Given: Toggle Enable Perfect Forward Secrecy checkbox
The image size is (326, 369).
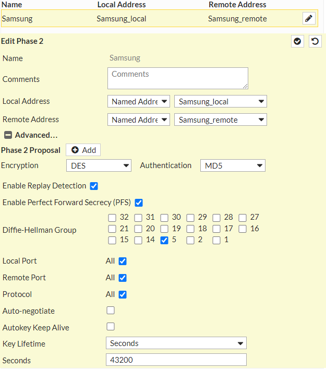Looking at the screenshot, I should tap(139, 203).
